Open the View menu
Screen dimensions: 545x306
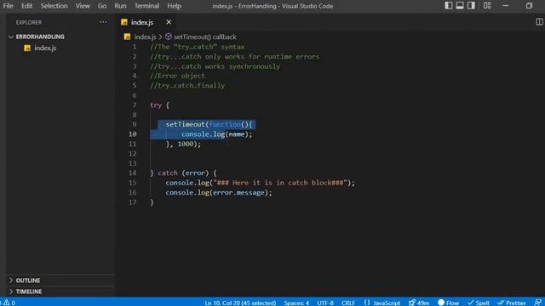point(83,6)
